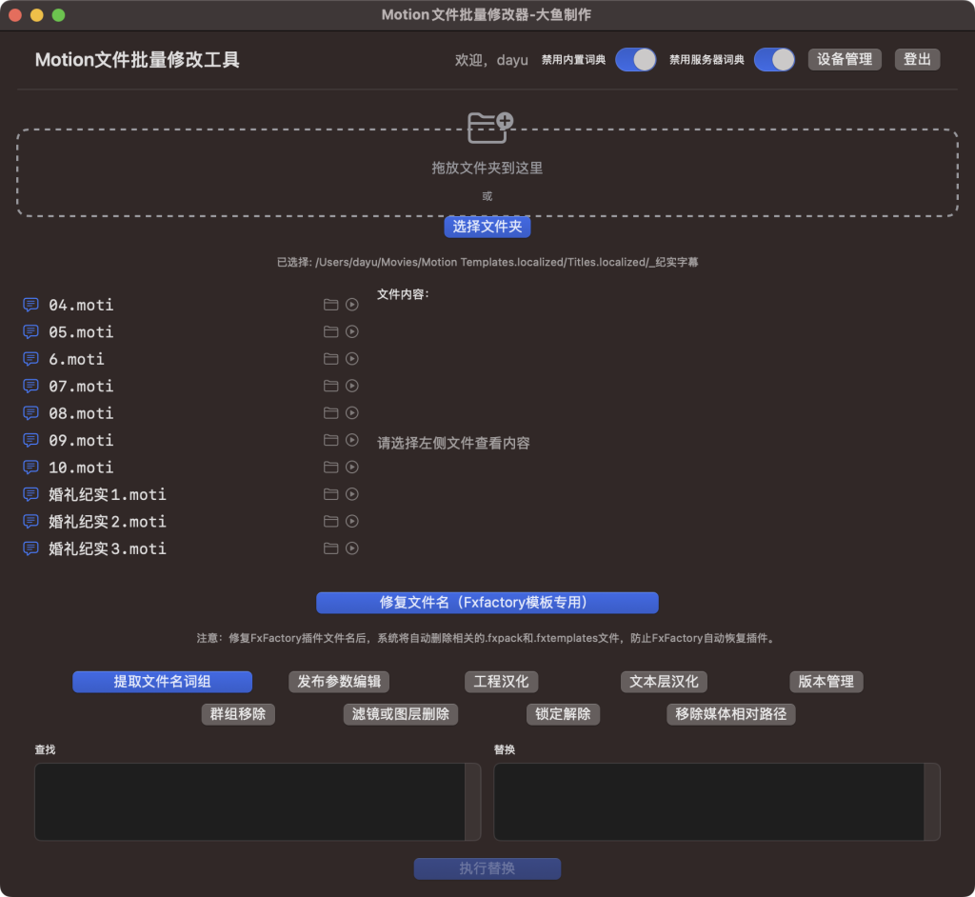Click 修复文件名 (Fxfactory模板专用) button
This screenshot has height=897, width=975.
487,603
